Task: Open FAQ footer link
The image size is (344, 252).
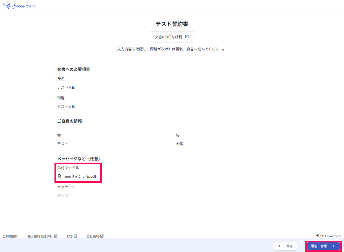Action: [x=70, y=237]
